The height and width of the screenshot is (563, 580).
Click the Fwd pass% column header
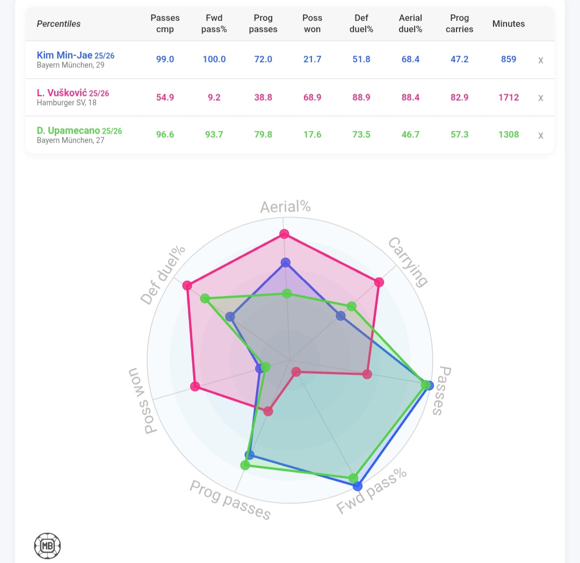tap(214, 24)
